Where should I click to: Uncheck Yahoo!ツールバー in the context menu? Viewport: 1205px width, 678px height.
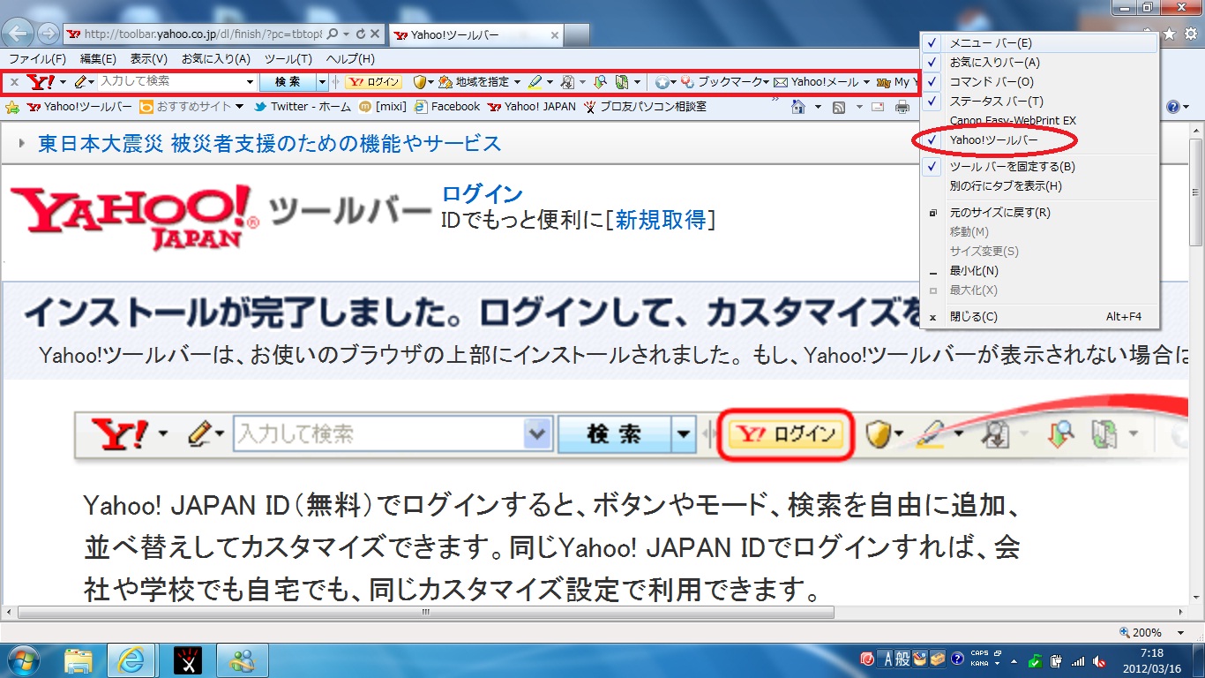[1039, 139]
